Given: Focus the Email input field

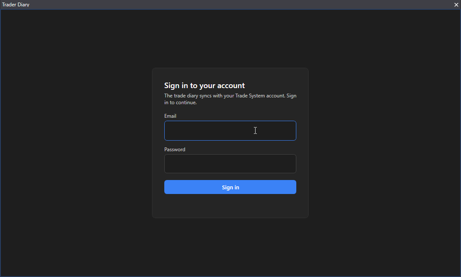Looking at the screenshot, I should click(230, 130).
